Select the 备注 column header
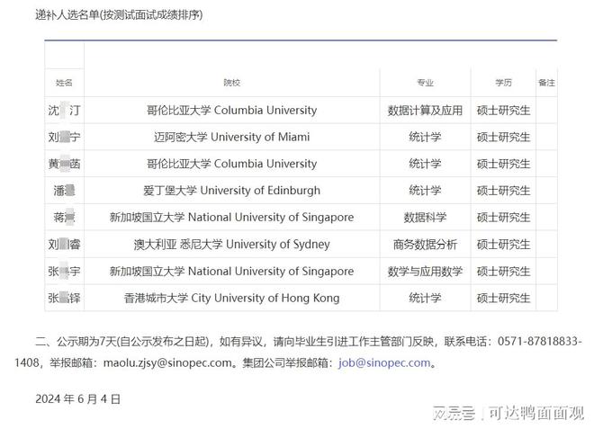594x429 pixels. 546,83
